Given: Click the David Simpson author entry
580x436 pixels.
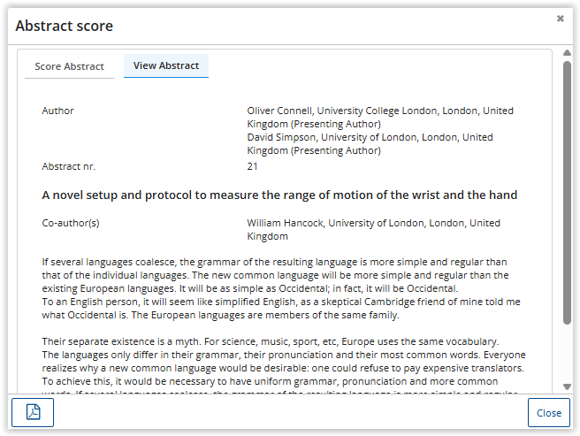Looking at the screenshot, I should pyautogui.click(x=370, y=144).
